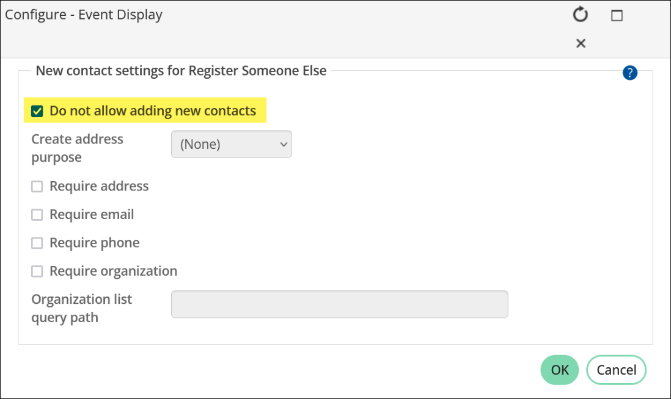This screenshot has width=671, height=399.
Task: Close the Configure - Event Display dialog
Action: coord(581,43)
